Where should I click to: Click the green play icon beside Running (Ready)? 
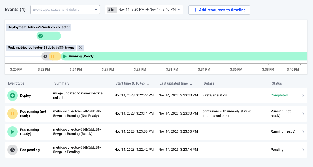coord(65,56)
